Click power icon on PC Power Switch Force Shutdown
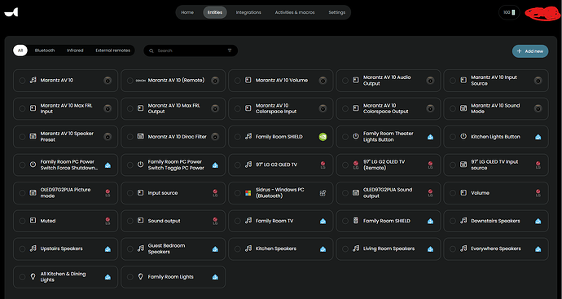The width and height of the screenshot is (562, 299). (33, 165)
